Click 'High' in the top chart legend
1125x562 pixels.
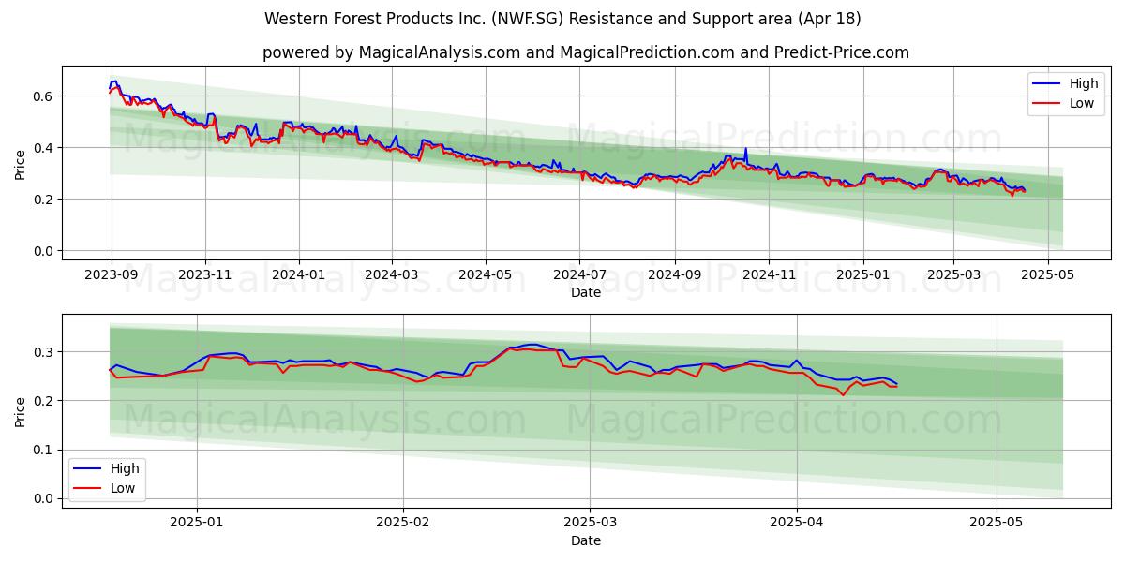click(x=1084, y=83)
